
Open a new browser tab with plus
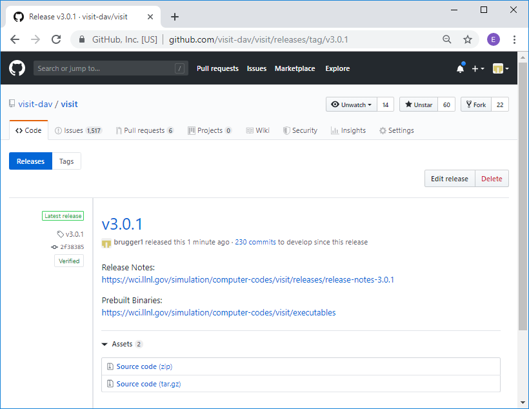[174, 17]
